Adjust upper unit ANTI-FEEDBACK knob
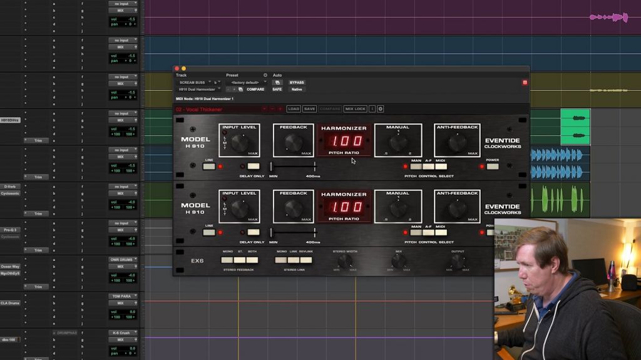Viewport: 641px width, 360px height. point(457,143)
